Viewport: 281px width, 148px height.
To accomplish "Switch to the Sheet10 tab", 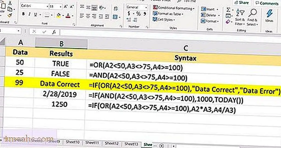I will click(x=73, y=142).
